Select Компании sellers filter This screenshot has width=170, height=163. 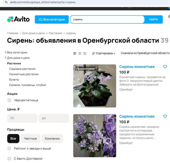pos(52,138)
